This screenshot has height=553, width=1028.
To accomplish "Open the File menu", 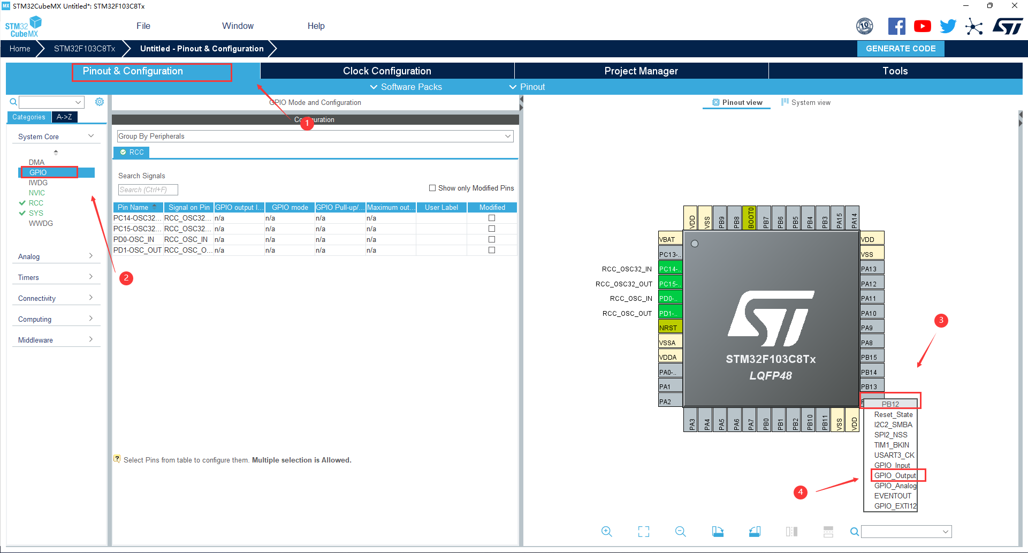I will coord(143,26).
